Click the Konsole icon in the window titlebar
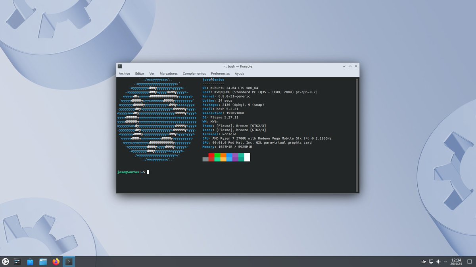476x267 pixels. point(119,66)
